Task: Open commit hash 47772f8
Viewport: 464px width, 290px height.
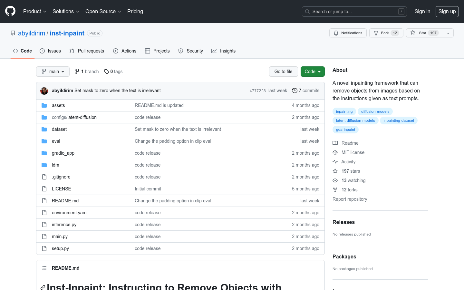Action: (257, 91)
